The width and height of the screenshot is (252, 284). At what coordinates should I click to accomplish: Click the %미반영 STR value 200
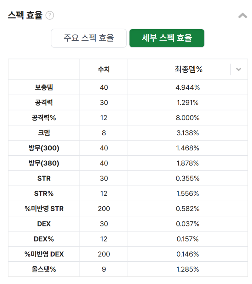[104, 209]
